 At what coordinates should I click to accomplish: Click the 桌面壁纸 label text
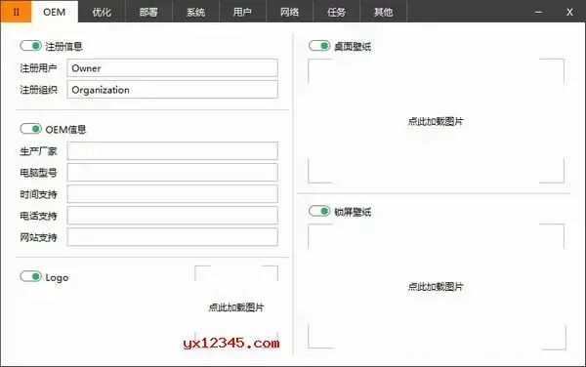(353, 46)
